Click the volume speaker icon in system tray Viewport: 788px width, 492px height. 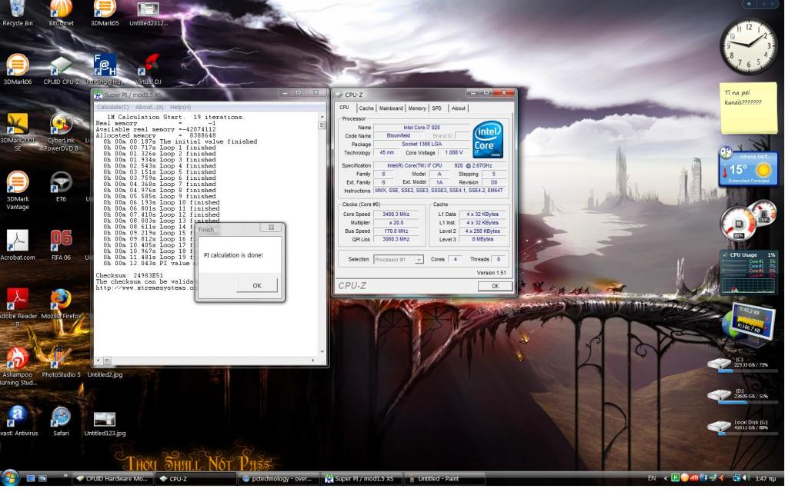pyautogui.click(x=746, y=478)
